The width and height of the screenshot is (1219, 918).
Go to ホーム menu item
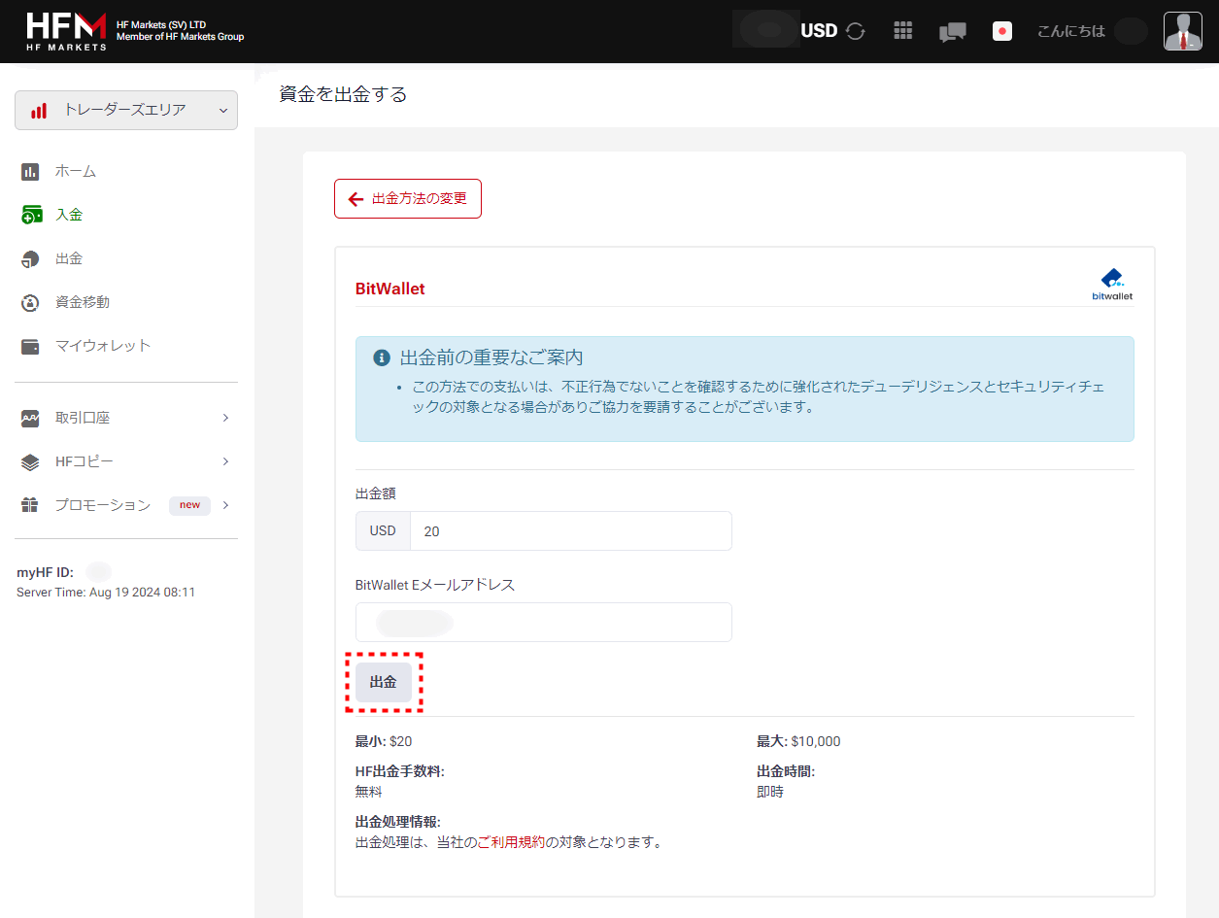(76, 171)
